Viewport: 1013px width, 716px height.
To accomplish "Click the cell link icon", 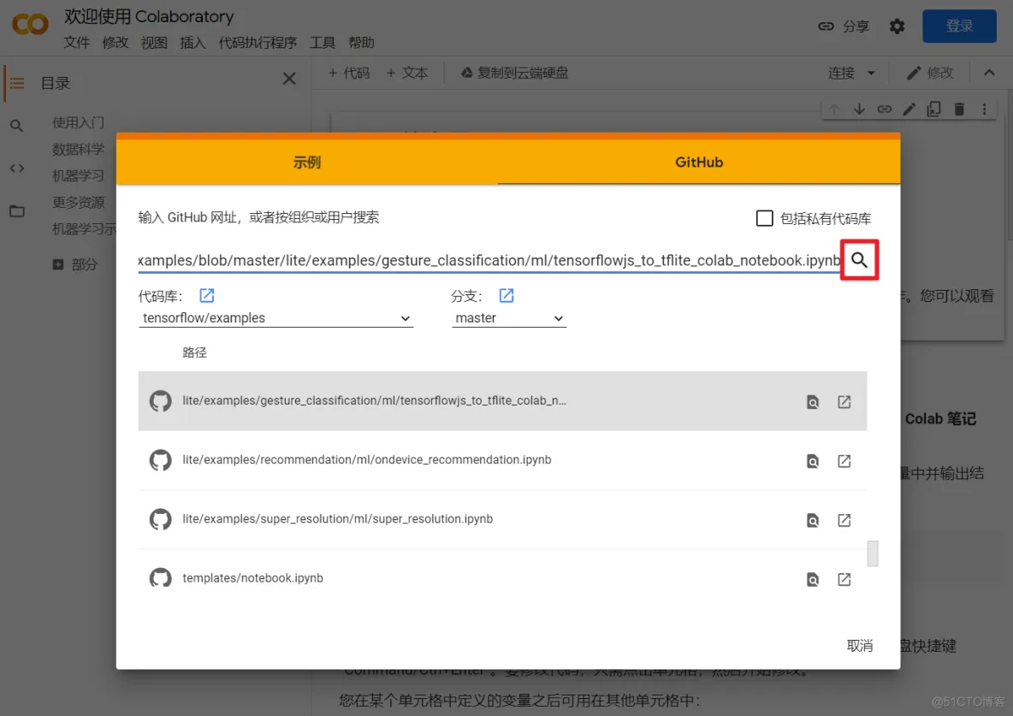I will point(884,109).
